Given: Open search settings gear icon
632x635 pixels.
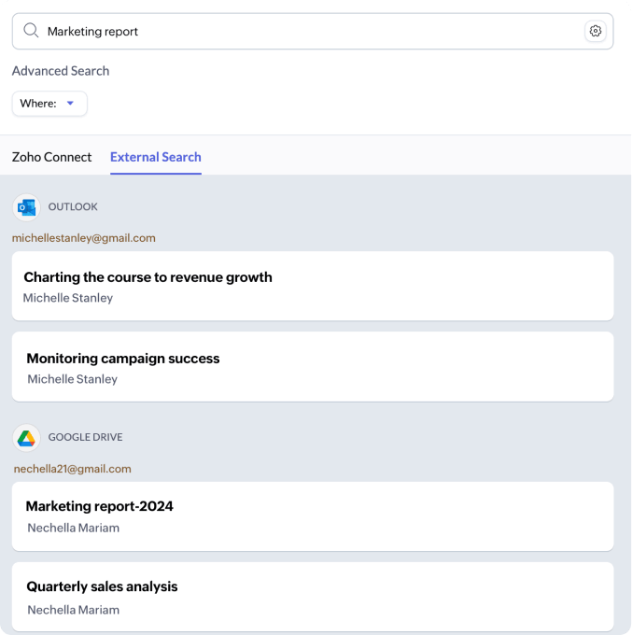Looking at the screenshot, I should [595, 31].
